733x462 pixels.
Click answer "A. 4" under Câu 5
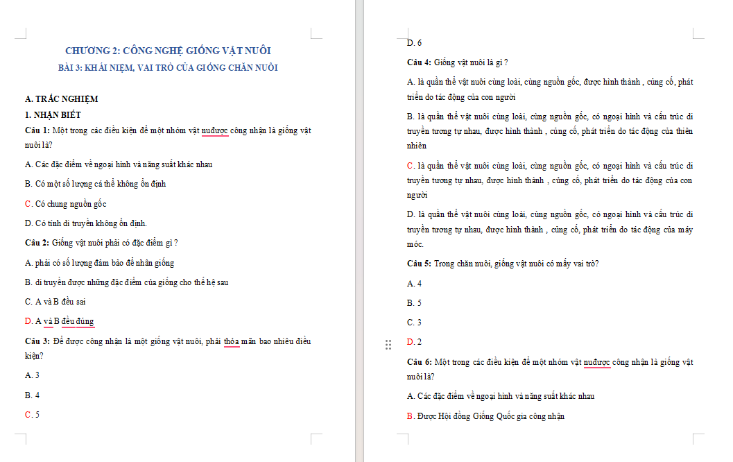point(414,284)
